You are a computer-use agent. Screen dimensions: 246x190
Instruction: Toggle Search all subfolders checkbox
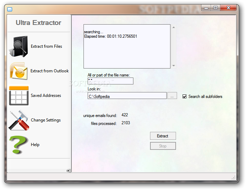[184, 97]
